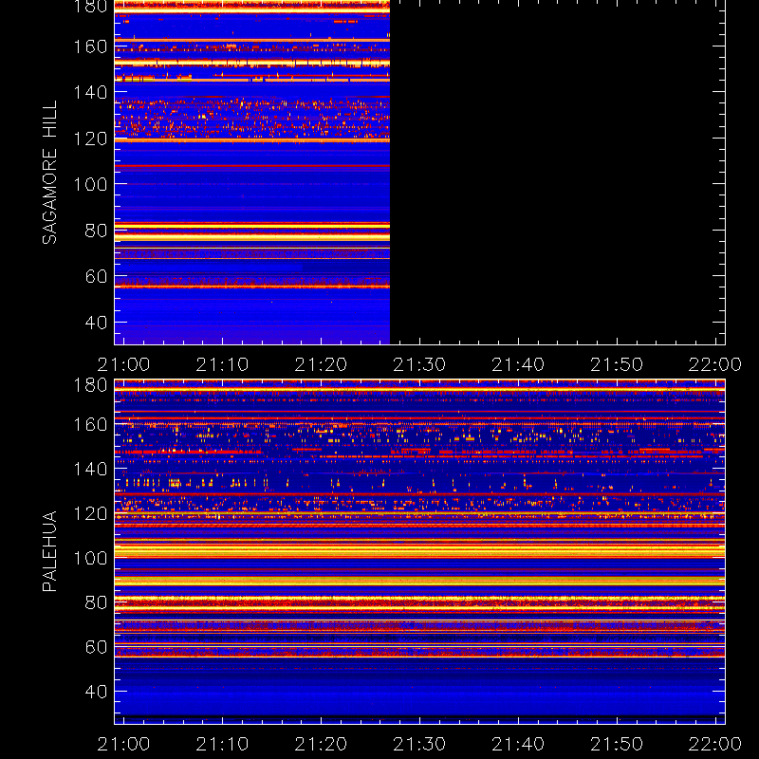Click 21:40 label under Sagamore Hill plot
Viewport: 759px width, 759px height.
tap(518, 364)
